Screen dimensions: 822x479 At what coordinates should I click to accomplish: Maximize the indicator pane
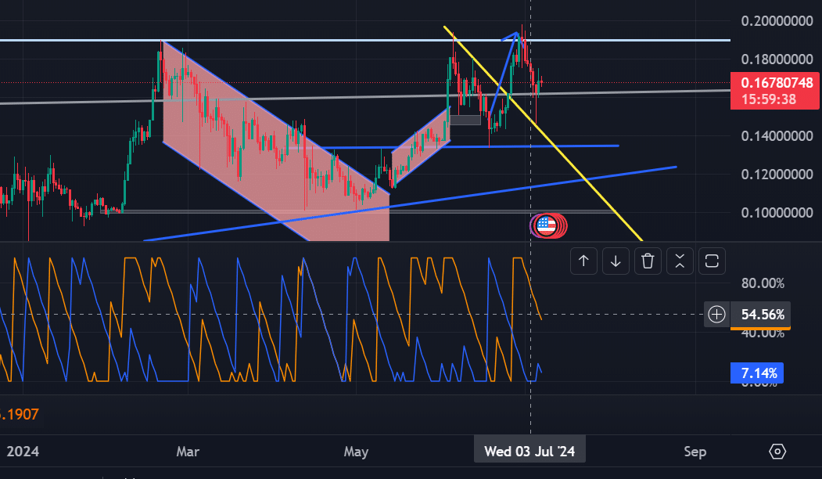(712, 261)
